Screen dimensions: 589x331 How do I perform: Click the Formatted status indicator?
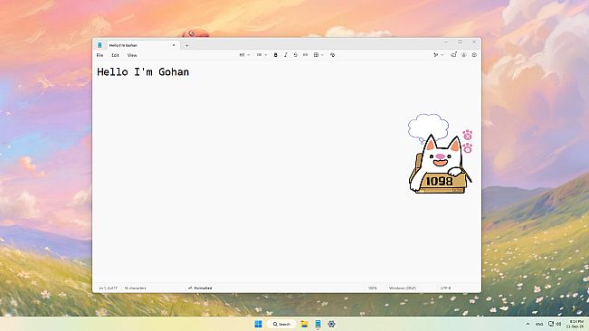click(200, 288)
